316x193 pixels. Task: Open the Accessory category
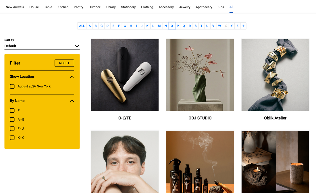tap(166, 7)
